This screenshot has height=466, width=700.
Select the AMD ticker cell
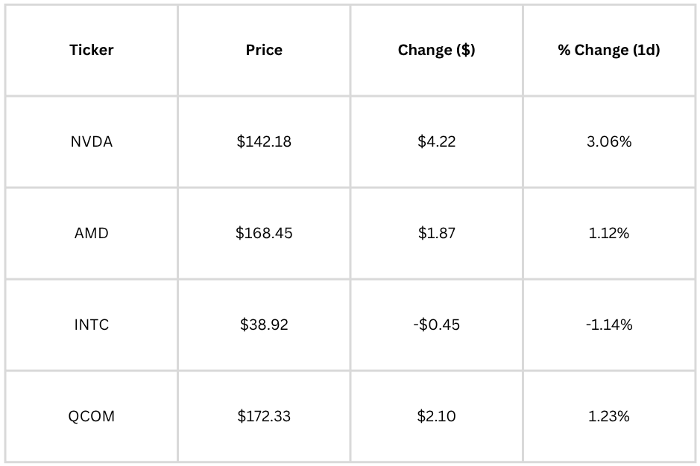pyautogui.click(x=92, y=233)
